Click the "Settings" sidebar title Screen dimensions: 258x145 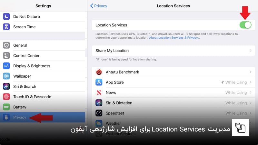pyautogui.click(x=43, y=6)
